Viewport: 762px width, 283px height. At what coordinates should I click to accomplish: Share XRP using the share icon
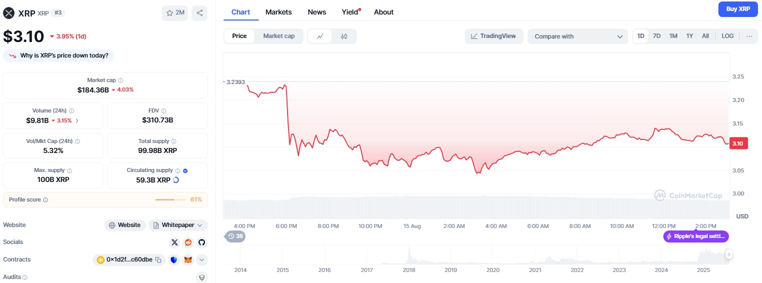[x=199, y=13]
